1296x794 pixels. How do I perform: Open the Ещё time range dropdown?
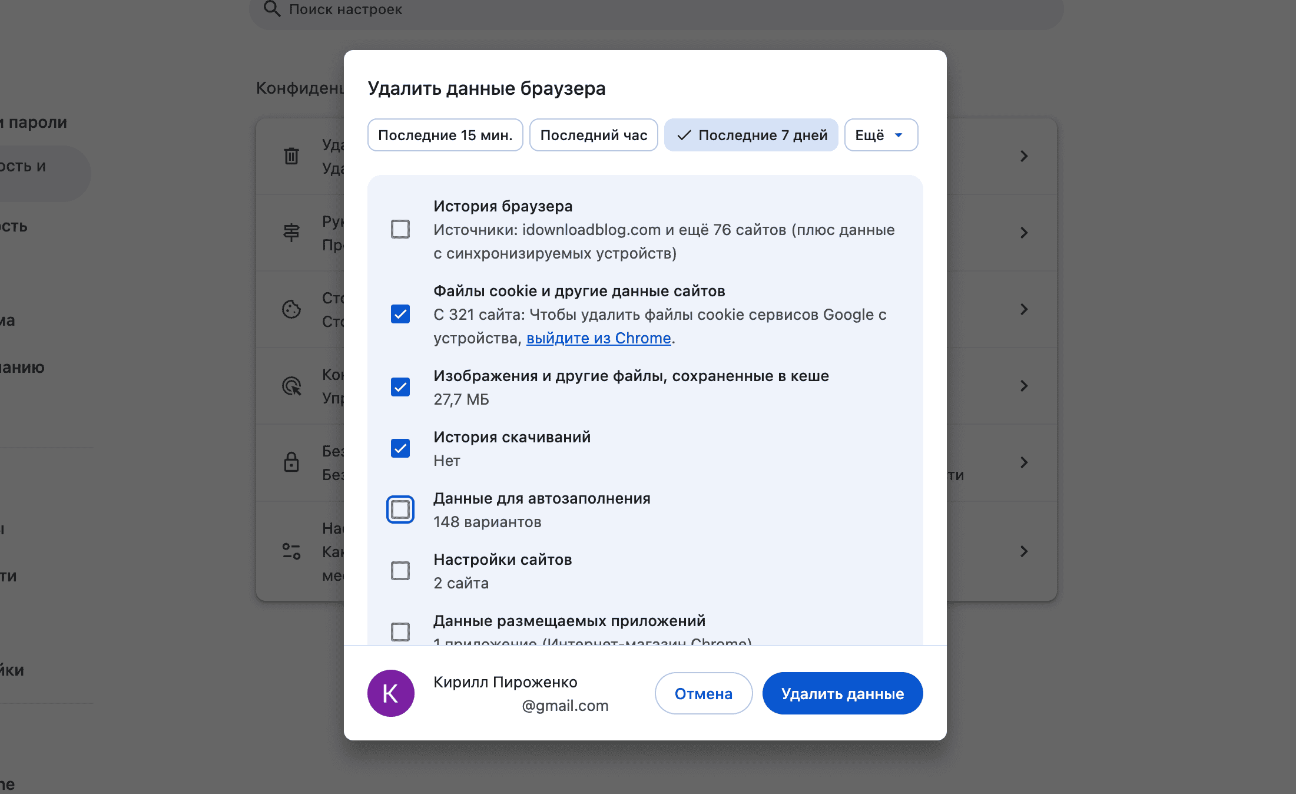click(881, 135)
